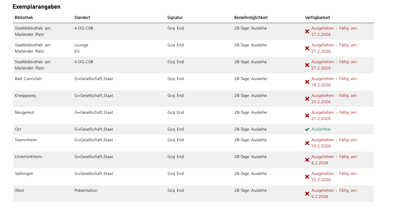
Task: Click red X icon in Stammheim row
Action: click(307, 143)
